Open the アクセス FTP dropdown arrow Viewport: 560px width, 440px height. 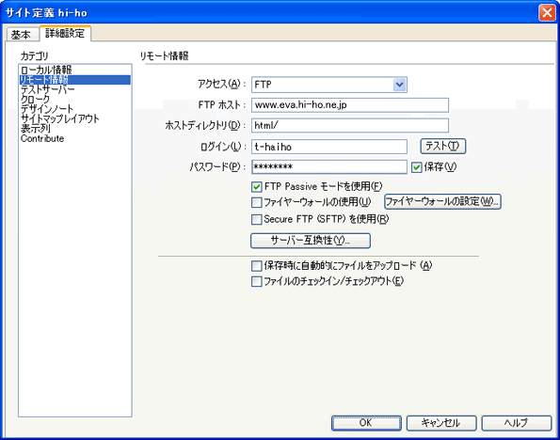point(400,85)
